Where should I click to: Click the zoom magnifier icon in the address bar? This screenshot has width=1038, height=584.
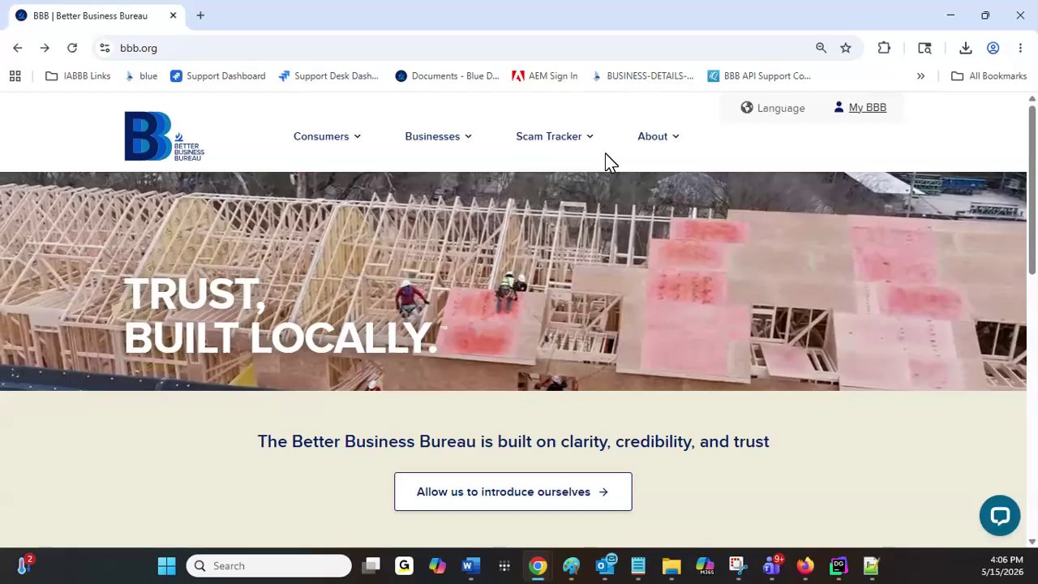click(821, 48)
